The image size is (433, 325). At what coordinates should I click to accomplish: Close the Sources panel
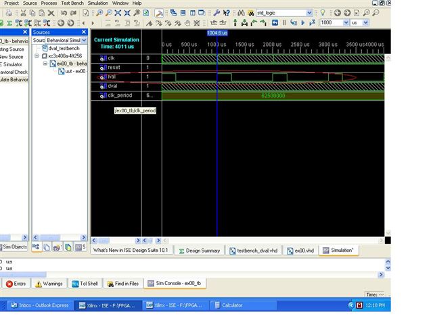(85, 32)
